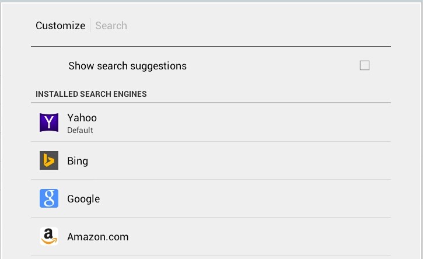Image resolution: width=423 pixels, height=259 pixels.
Task: Enable the Show search suggestions checkbox
Action: [x=365, y=65]
